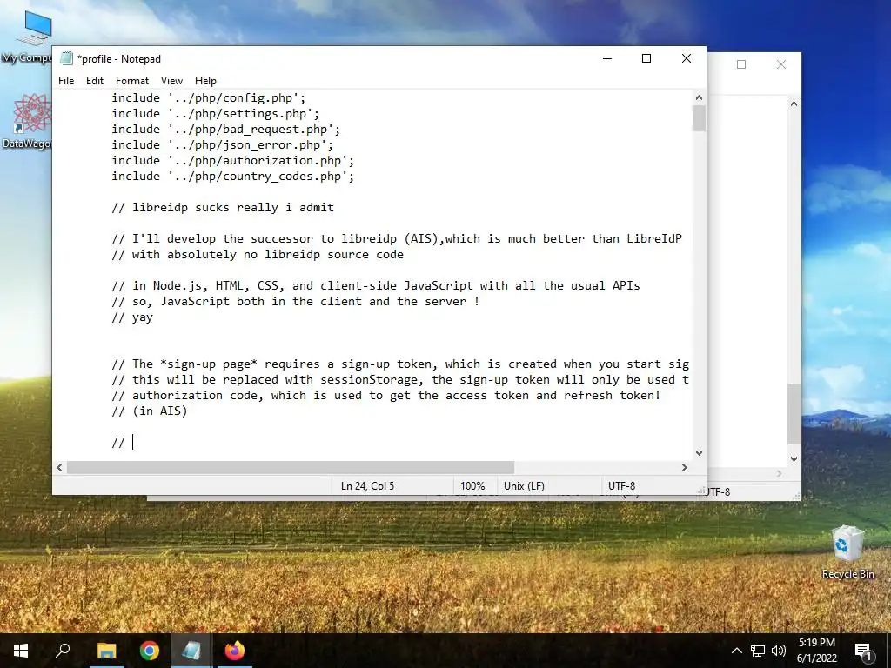Click the 100% zoom status entry
Viewport: 891px width, 668px height.
point(472,486)
